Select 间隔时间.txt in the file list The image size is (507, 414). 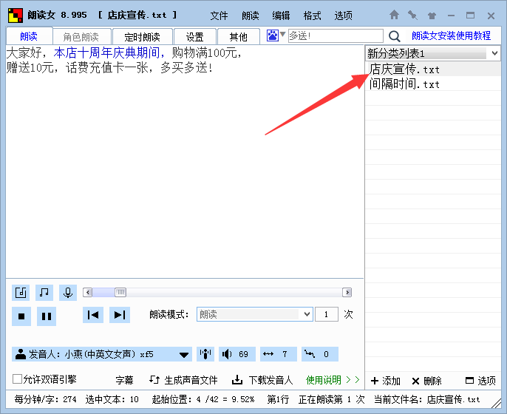(x=404, y=84)
